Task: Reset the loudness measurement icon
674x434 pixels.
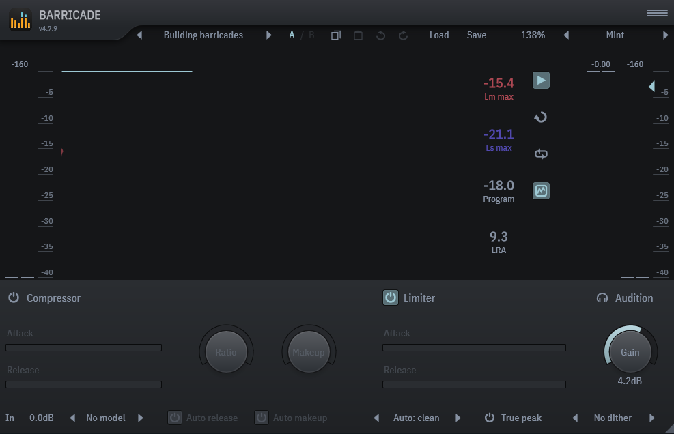Action: click(x=541, y=117)
